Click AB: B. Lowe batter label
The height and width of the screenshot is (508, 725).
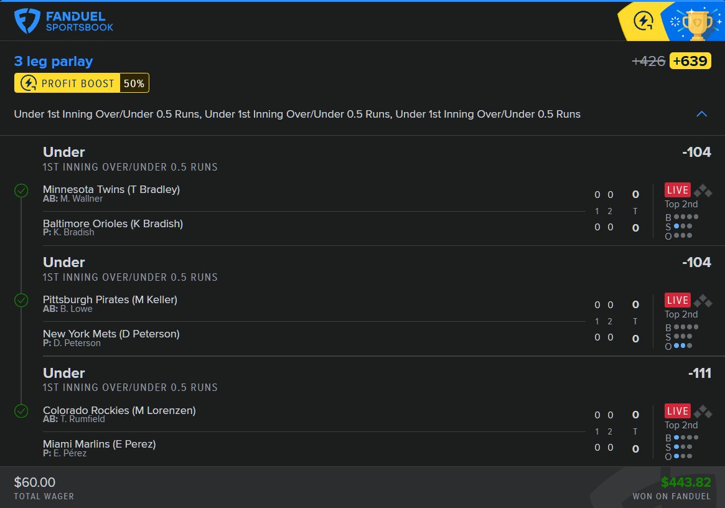click(x=67, y=309)
